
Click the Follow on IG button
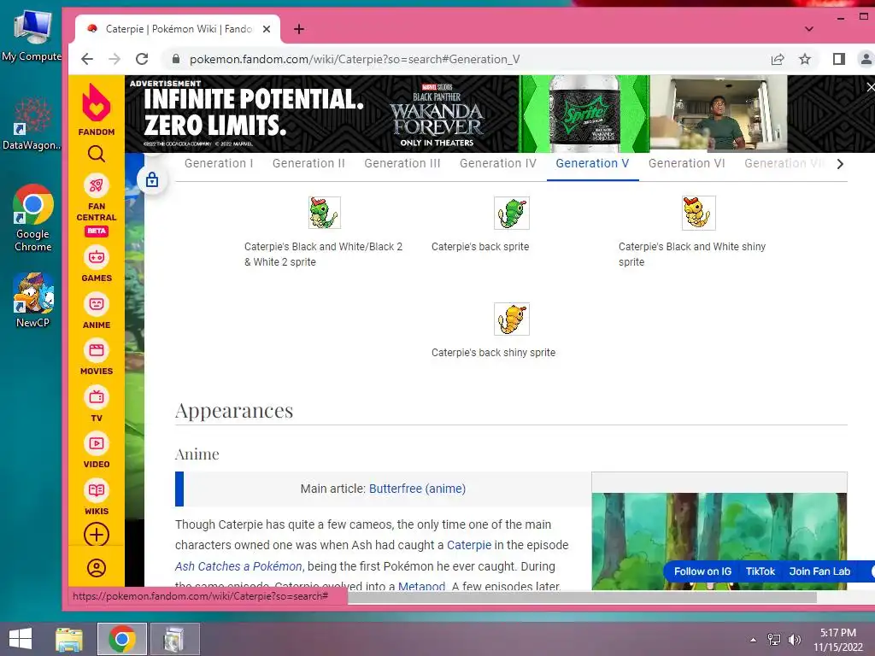[702, 571]
